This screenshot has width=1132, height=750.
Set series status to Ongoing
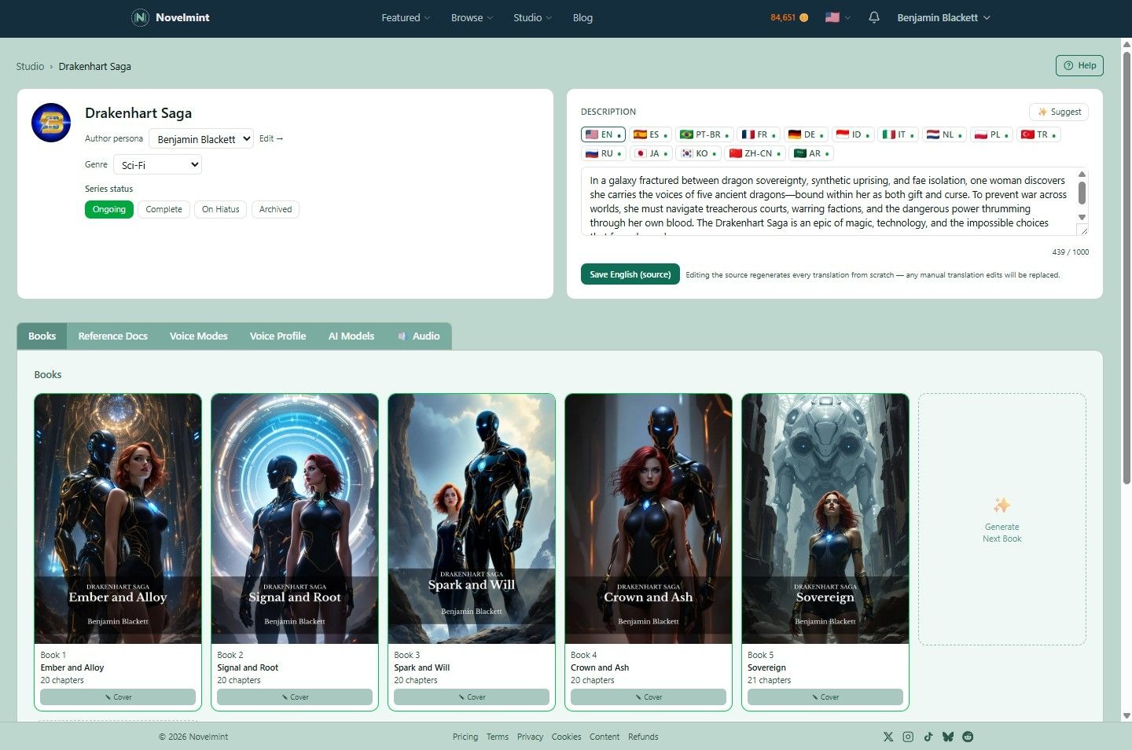(x=109, y=209)
